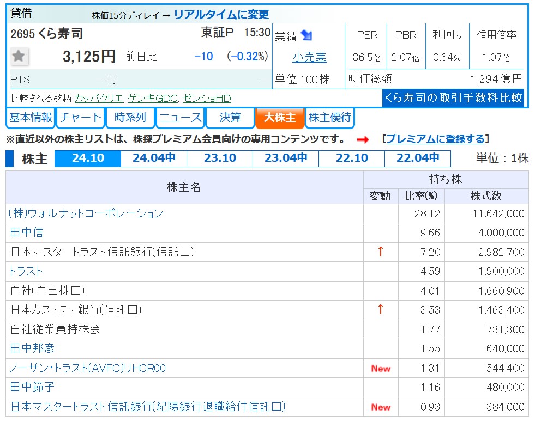This screenshot has width=535, height=422.
Task: Click リアルタイムに変更 link
Action: (221, 14)
